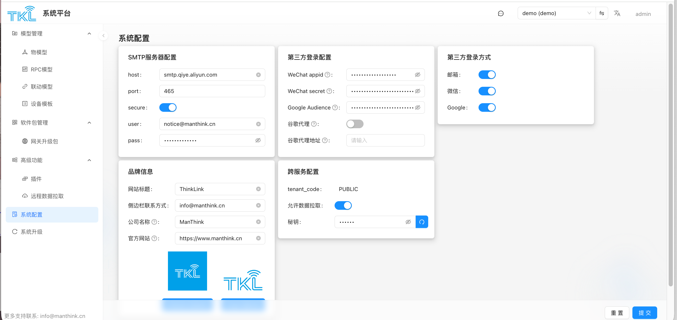
Task: Show the SMTP pass password
Action: coord(258,140)
